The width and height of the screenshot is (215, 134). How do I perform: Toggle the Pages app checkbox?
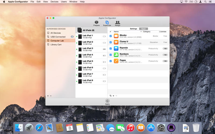110,61
